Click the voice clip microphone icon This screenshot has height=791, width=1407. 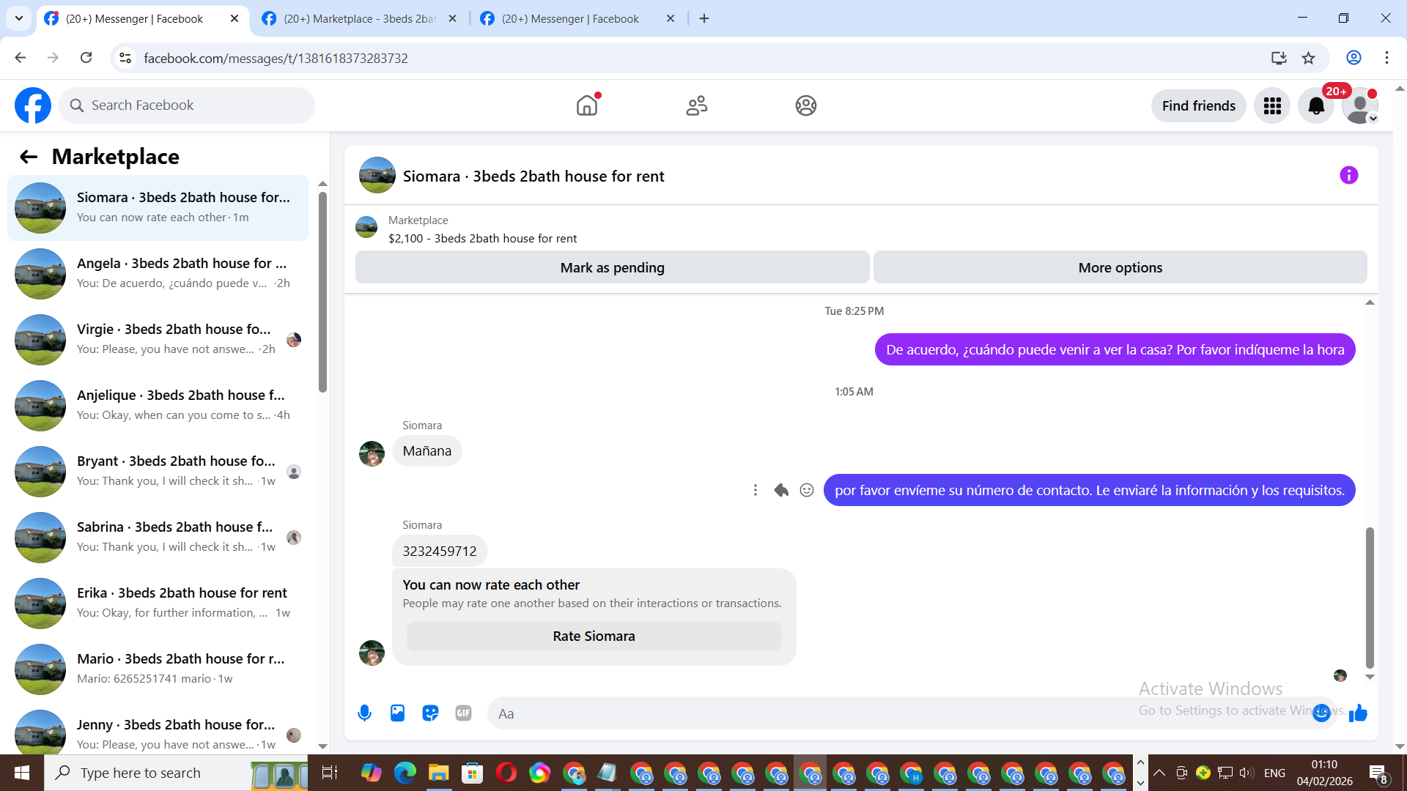pos(364,713)
